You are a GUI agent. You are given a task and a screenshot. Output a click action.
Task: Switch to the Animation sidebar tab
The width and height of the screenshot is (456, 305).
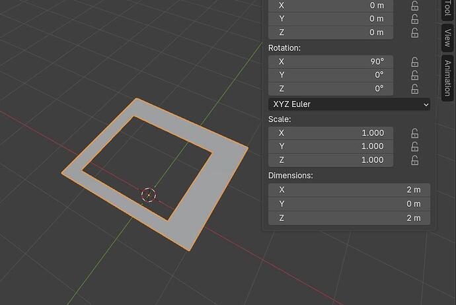[x=447, y=78]
